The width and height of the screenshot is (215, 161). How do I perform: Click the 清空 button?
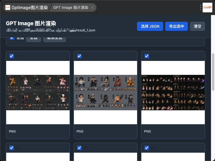pos(198,26)
